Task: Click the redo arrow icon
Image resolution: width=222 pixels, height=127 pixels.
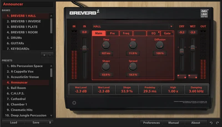Action: [217, 123]
